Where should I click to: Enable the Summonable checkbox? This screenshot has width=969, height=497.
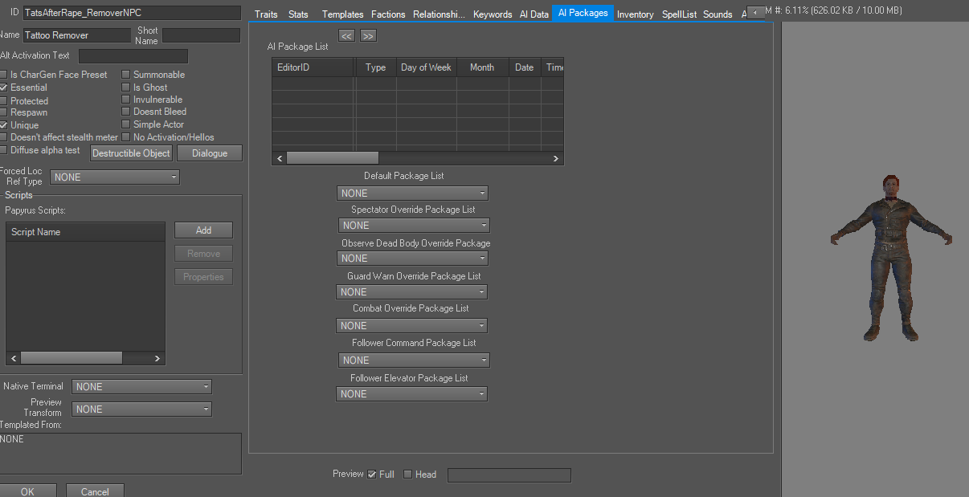126,75
